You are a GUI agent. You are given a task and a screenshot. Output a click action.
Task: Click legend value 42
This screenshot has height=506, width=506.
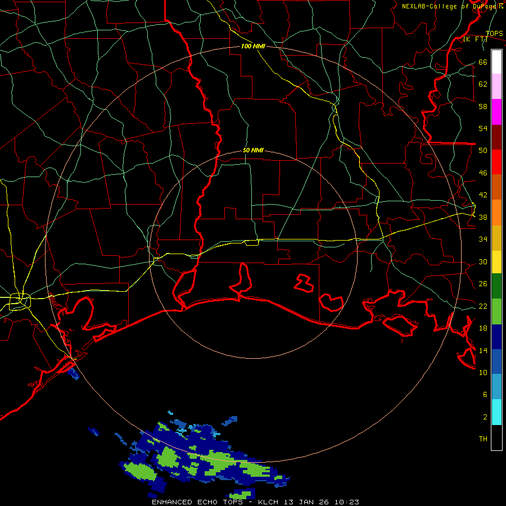(483, 195)
